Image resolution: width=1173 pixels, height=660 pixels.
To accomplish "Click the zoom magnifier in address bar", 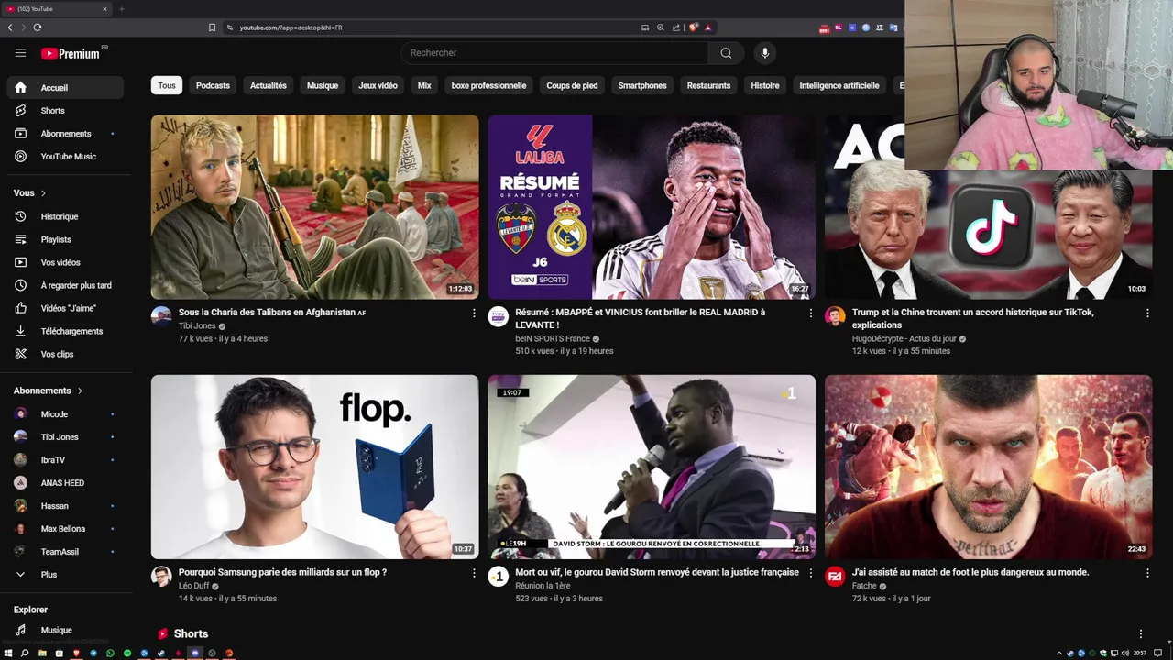I will point(661,27).
